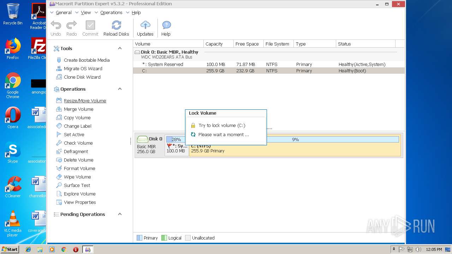
Task: Open Chrome from the taskbar
Action: pos(64,249)
